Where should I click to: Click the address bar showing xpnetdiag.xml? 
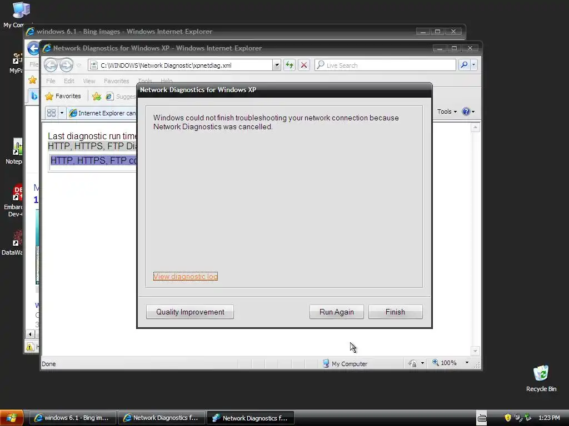pos(181,65)
